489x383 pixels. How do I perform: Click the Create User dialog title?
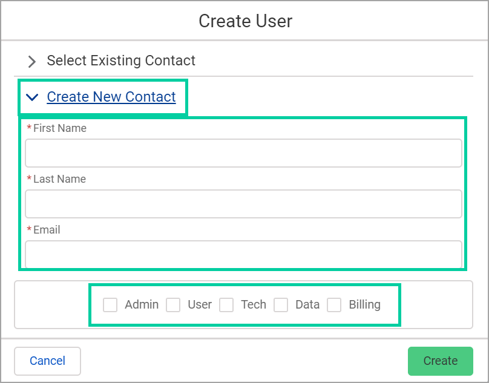tap(245, 21)
